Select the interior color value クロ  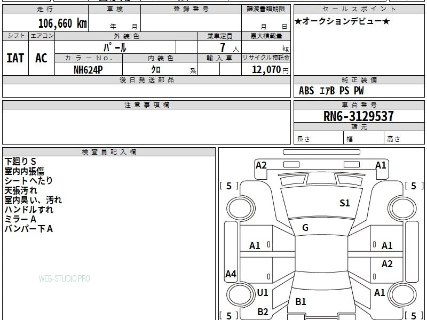156,70
